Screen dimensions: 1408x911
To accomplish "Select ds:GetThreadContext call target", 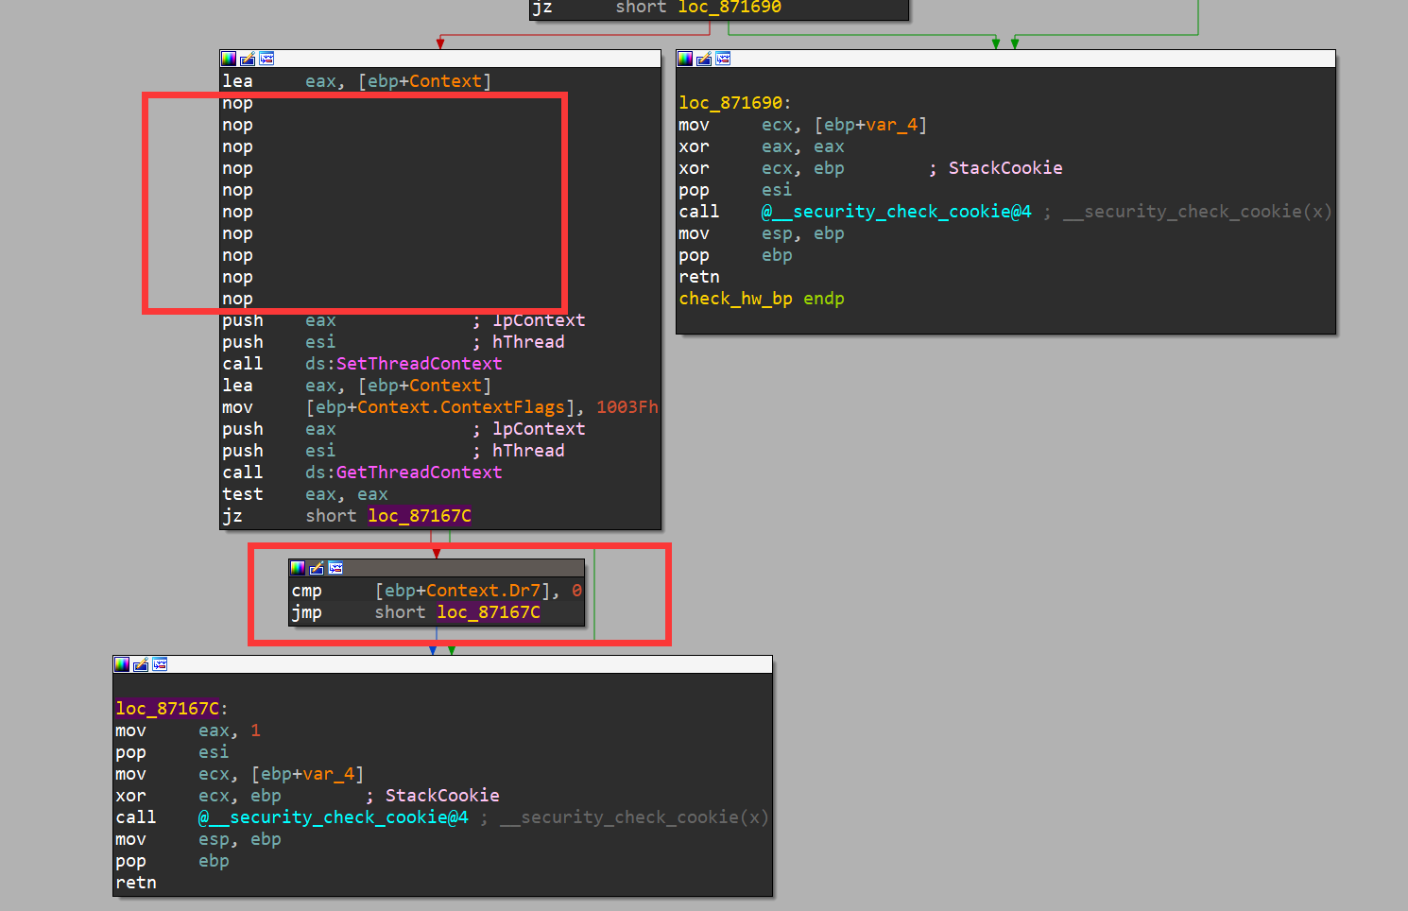I will pos(419,473).
